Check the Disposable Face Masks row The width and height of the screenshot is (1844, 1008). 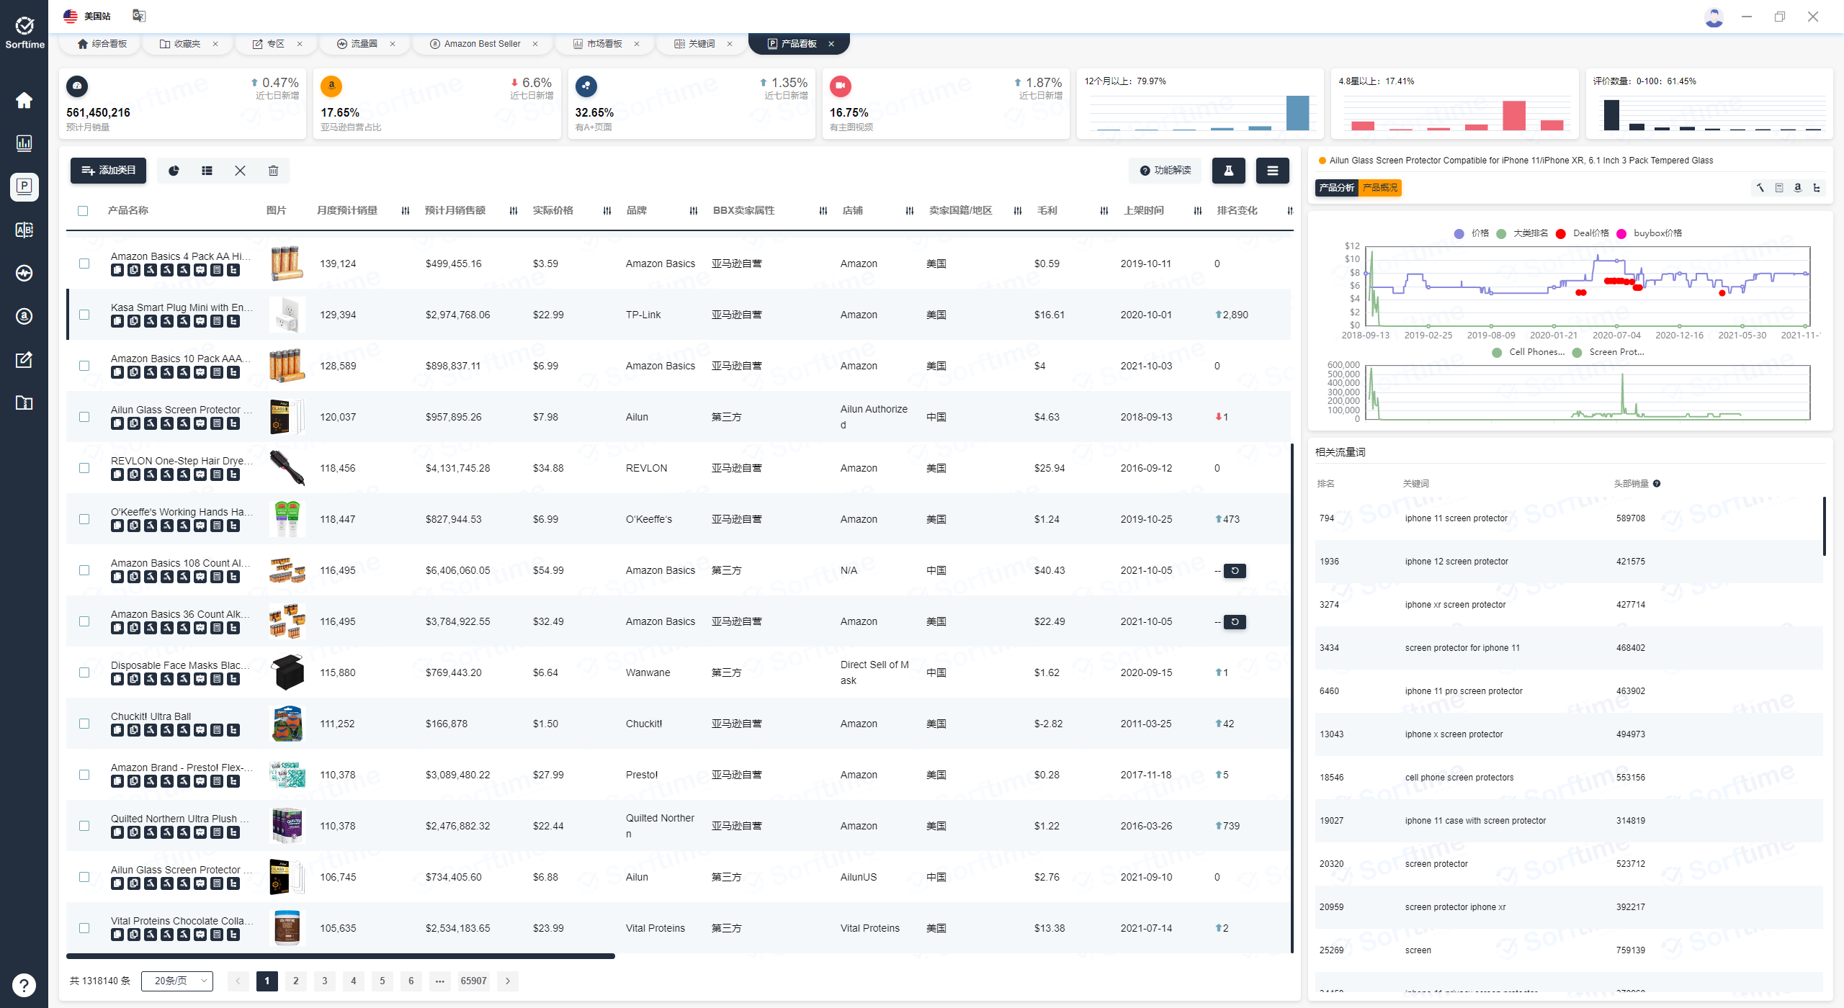84,672
